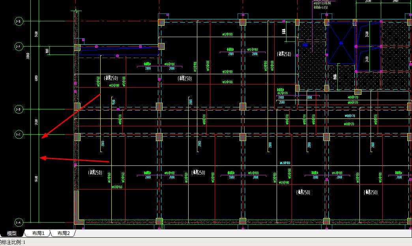Select the 2-D axis bubble

click(x=19, y=109)
